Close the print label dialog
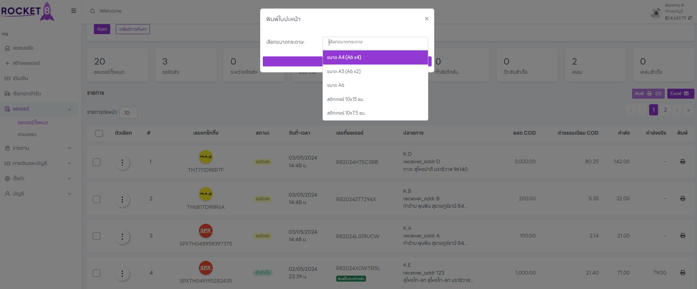Screen dimensions: 697x289 pos(426,19)
